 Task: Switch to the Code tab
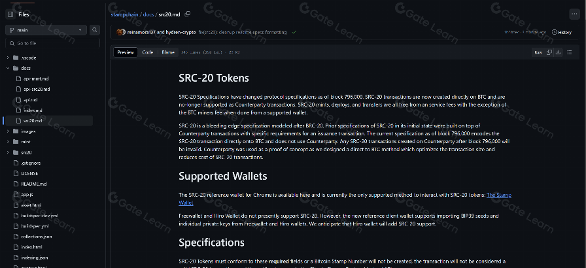pyautogui.click(x=148, y=52)
